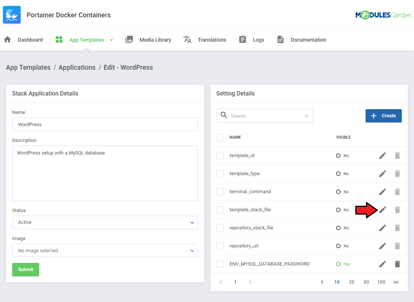The height and width of the screenshot is (302, 414).
Task: Show 100 entries per page
Action: click(381, 282)
